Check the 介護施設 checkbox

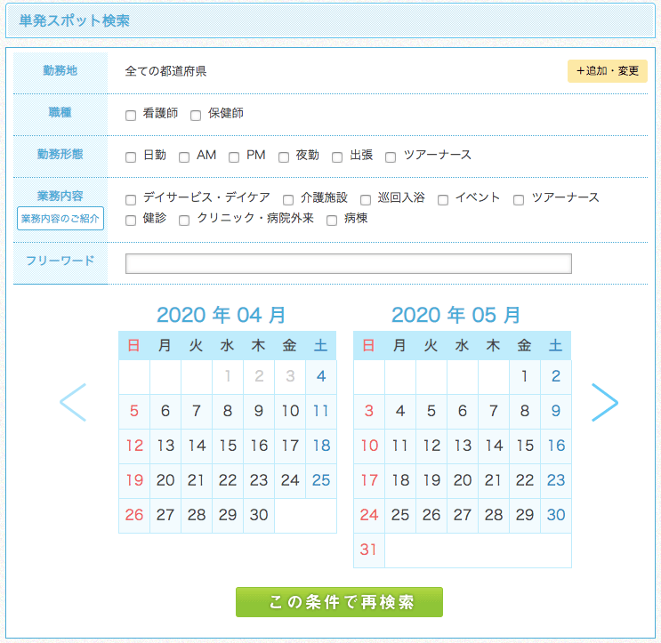click(x=288, y=200)
